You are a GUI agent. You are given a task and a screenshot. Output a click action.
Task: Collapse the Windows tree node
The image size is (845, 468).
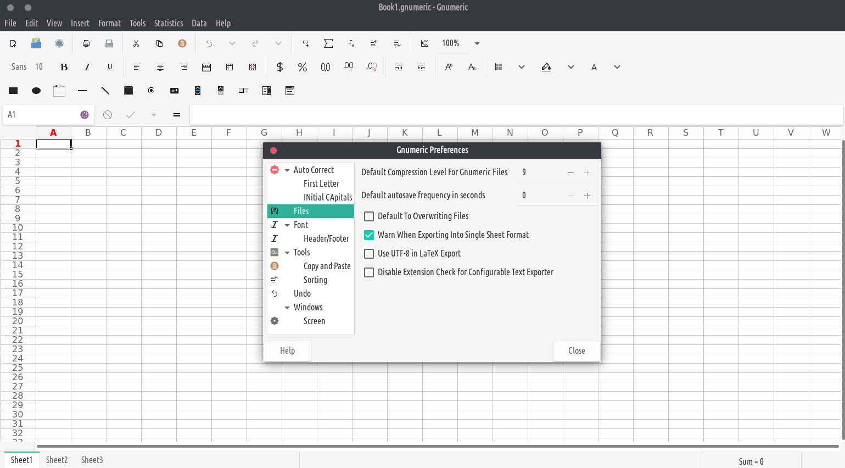pyautogui.click(x=287, y=308)
